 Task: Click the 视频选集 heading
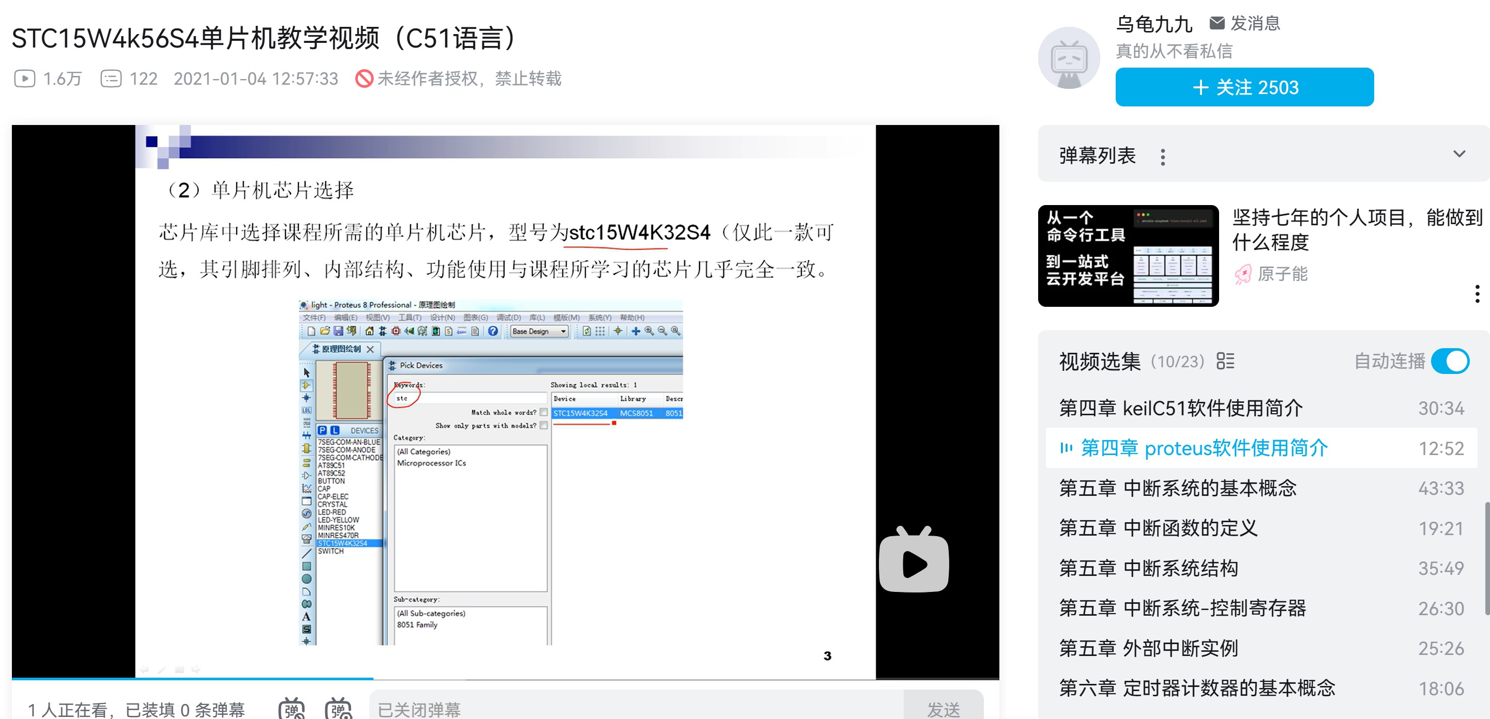point(1100,361)
